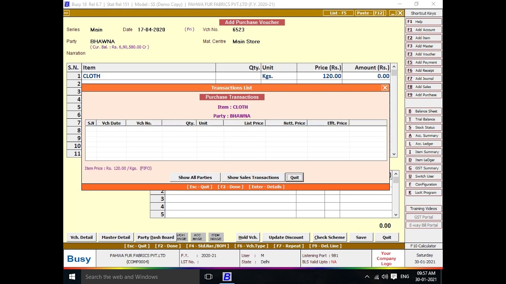
Task: Open Trial Balance report
Action: (x=424, y=119)
